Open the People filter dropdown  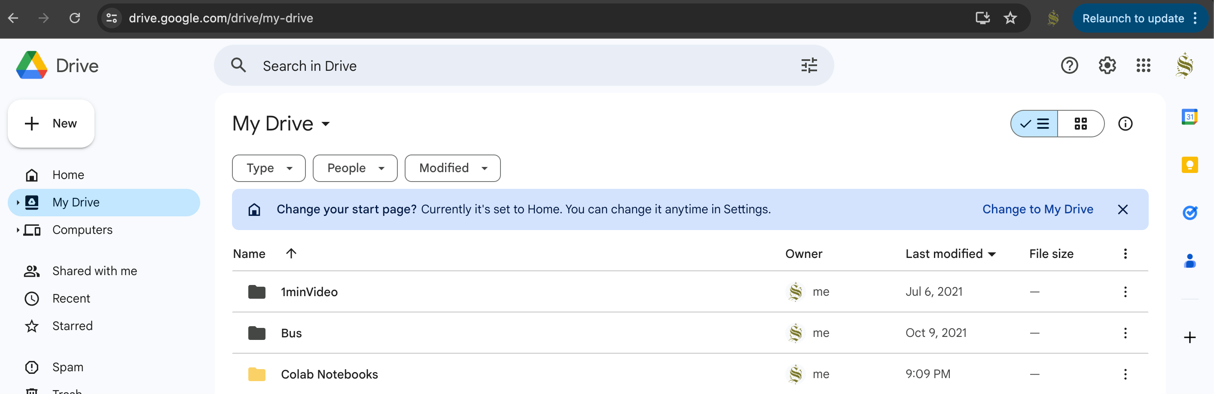[x=355, y=168]
